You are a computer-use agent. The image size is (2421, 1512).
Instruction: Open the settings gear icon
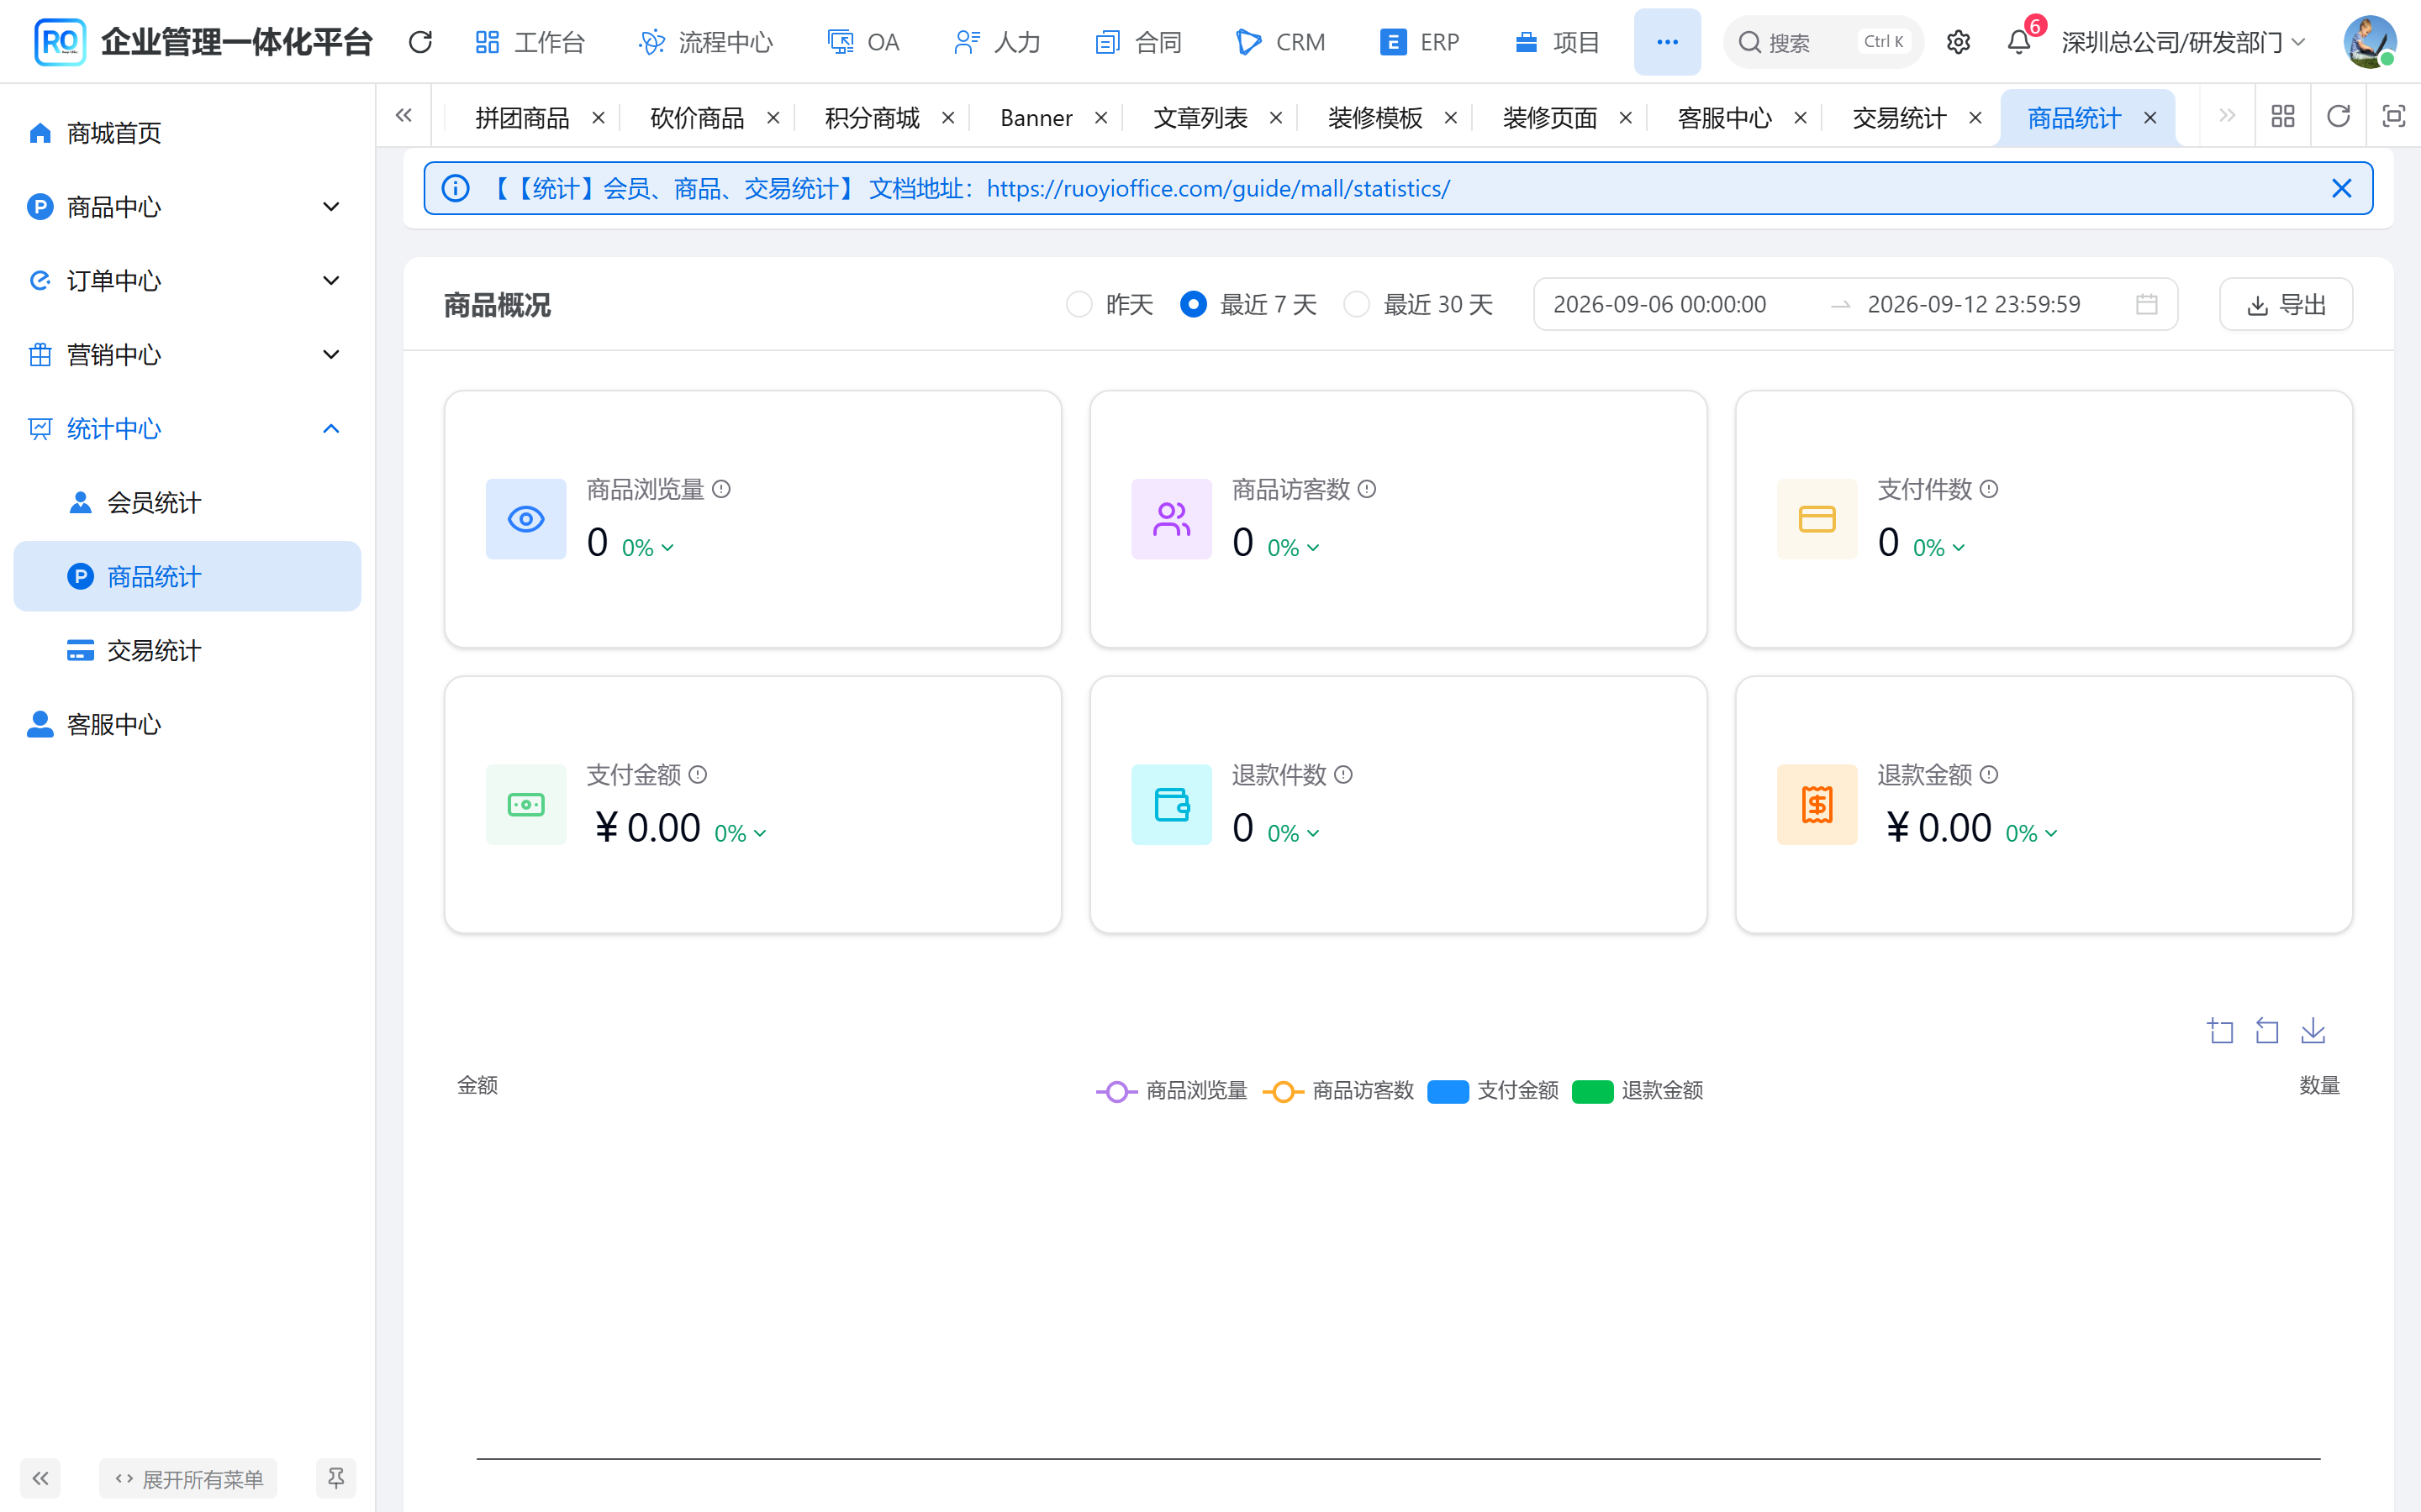(x=1958, y=42)
